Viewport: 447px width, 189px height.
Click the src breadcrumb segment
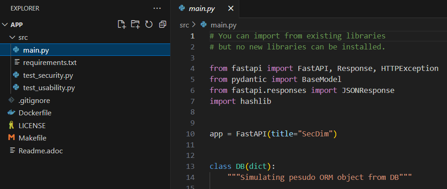[x=184, y=25]
